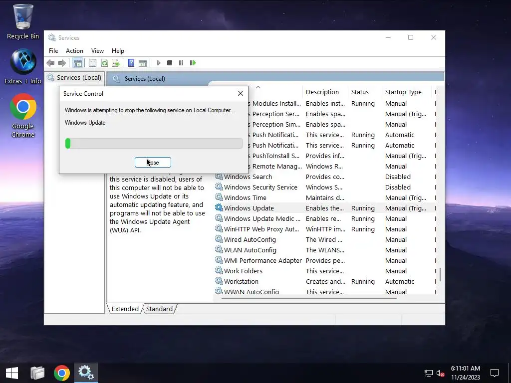Select the Windows Search service name
The width and height of the screenshot is (511, 383).
tap(248, 177)
